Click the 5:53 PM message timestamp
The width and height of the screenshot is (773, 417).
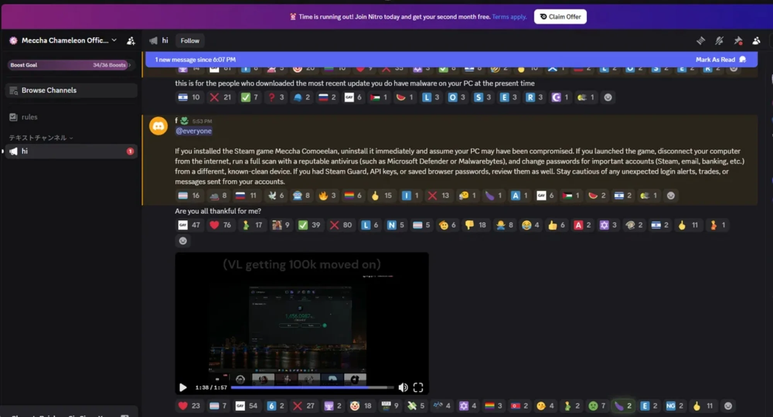[202, 121]
